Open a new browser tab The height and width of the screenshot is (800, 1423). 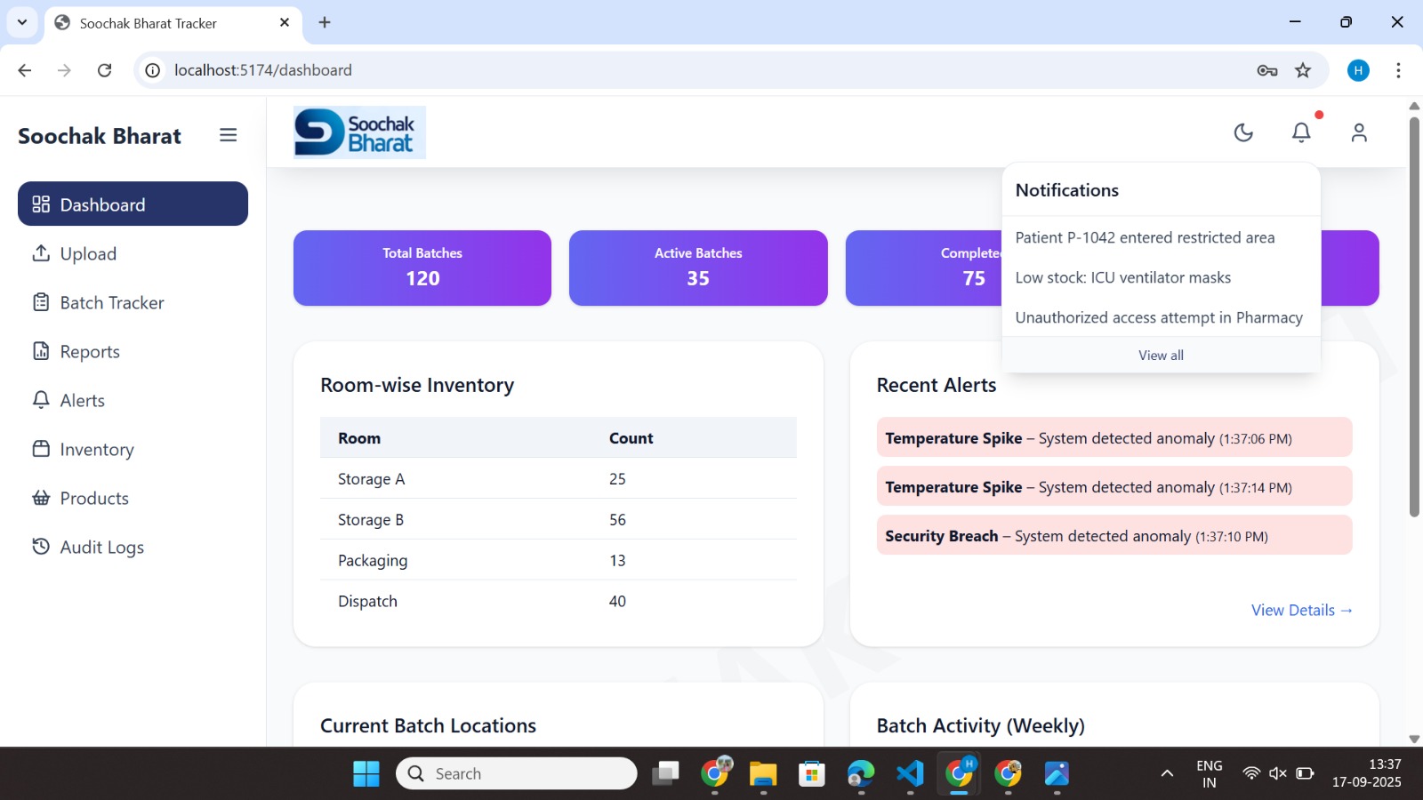325,22
